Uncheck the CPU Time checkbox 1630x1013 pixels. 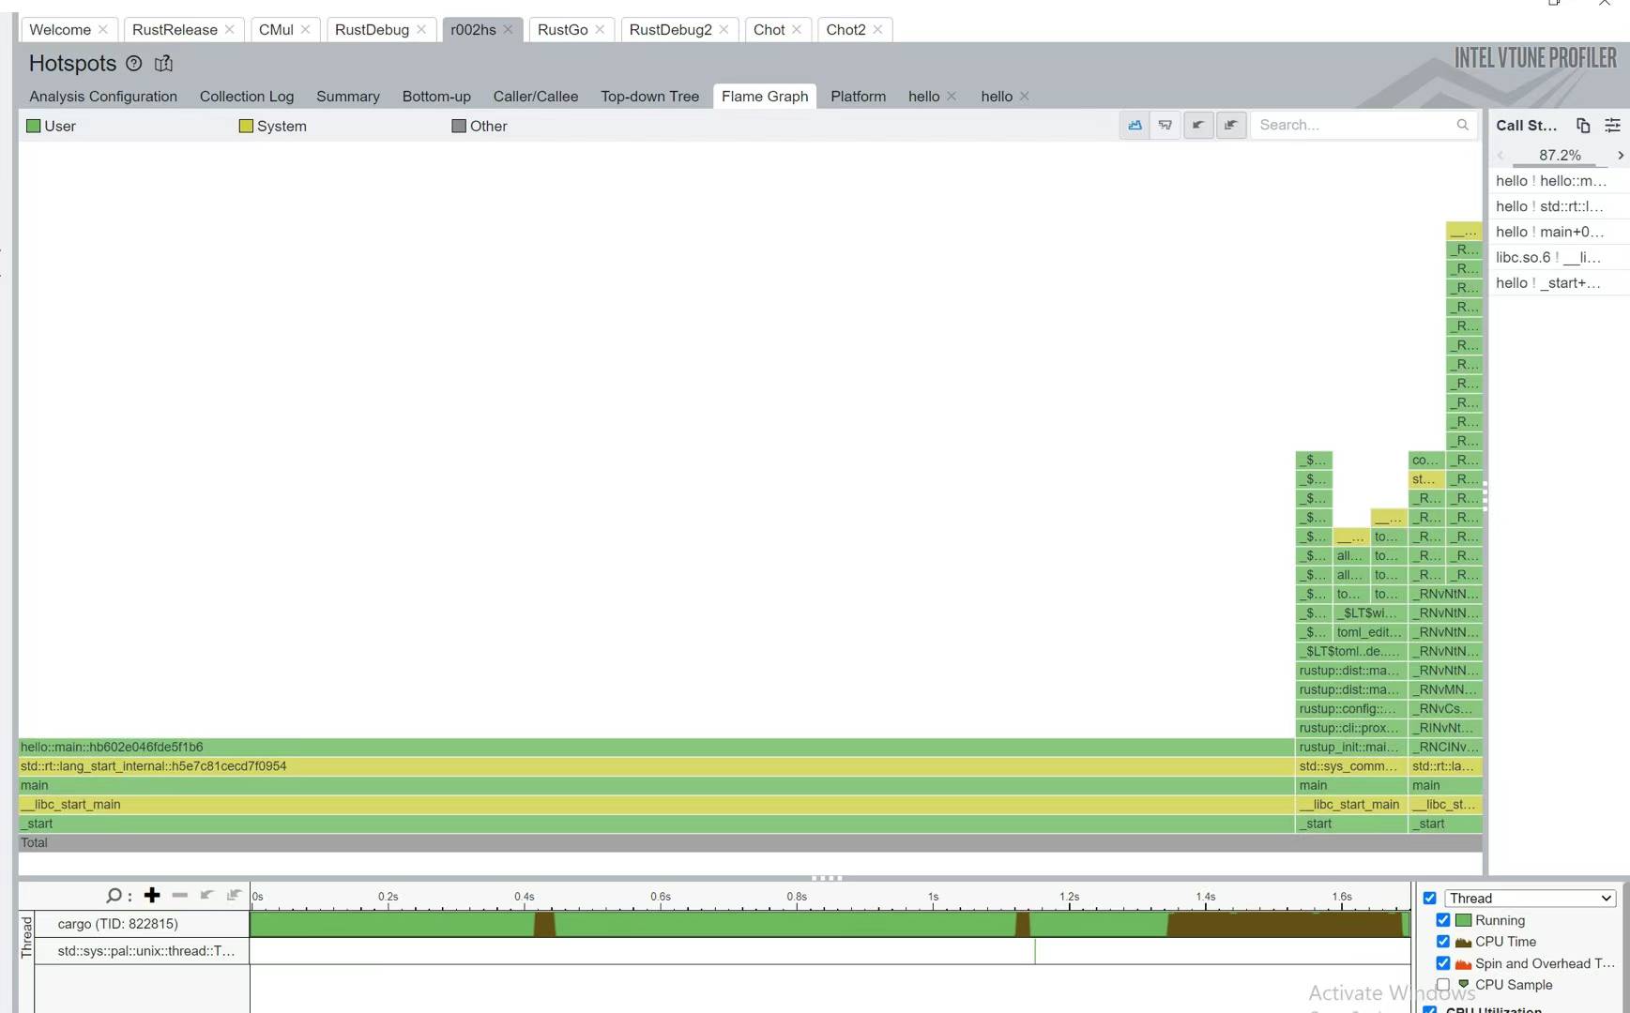(1443, 942)
